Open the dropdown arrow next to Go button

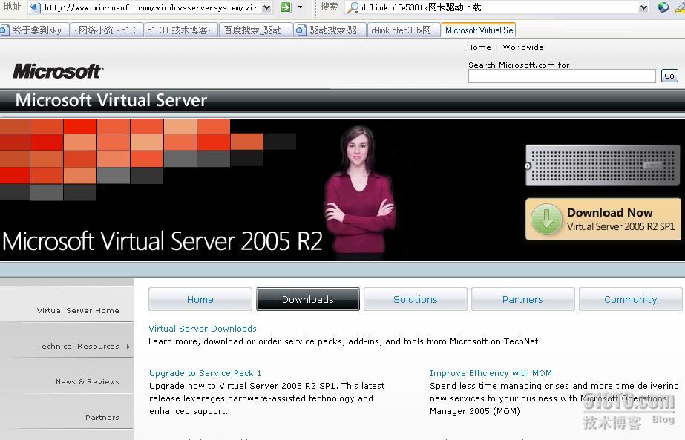(300, 7)
